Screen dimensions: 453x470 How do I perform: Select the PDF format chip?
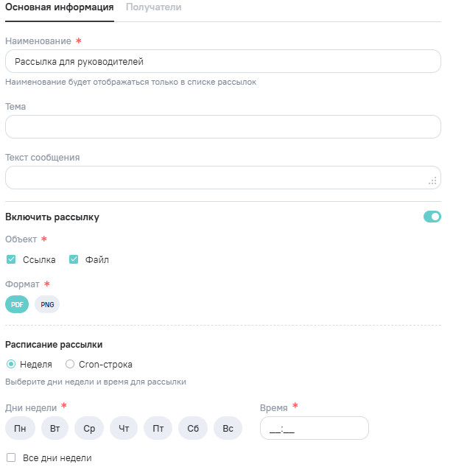pyautogui.click(x=17, y=304)
